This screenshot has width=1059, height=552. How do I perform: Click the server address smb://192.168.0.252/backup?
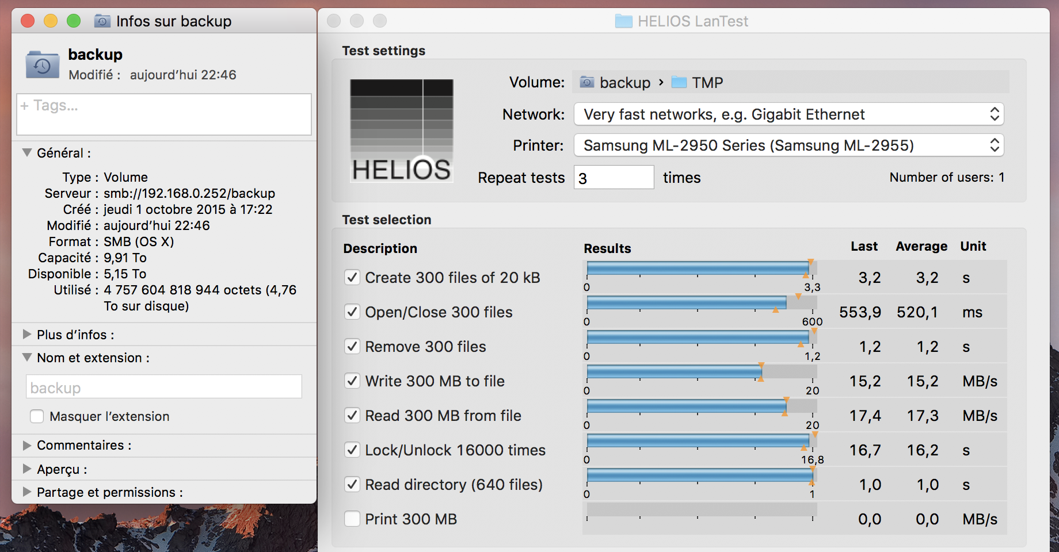point(189,193)
